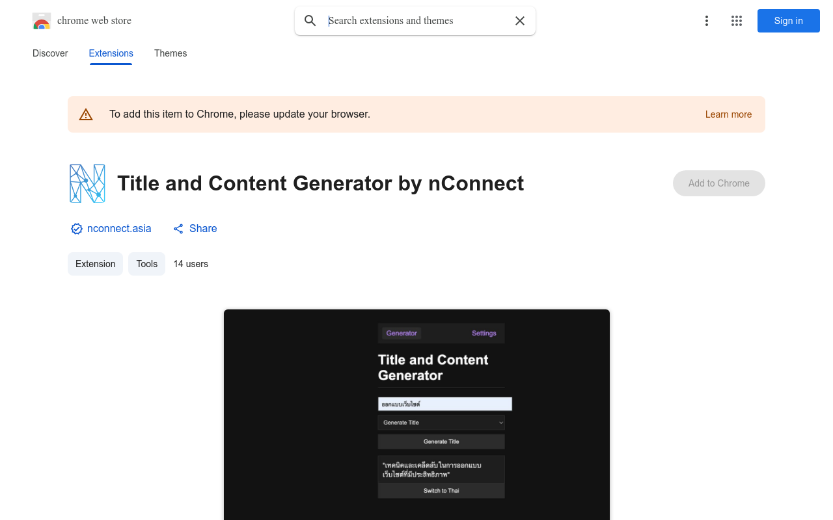Open the three-dot more options menu
The width and height of the screenshot is (833, 520).
pos(707,21)
